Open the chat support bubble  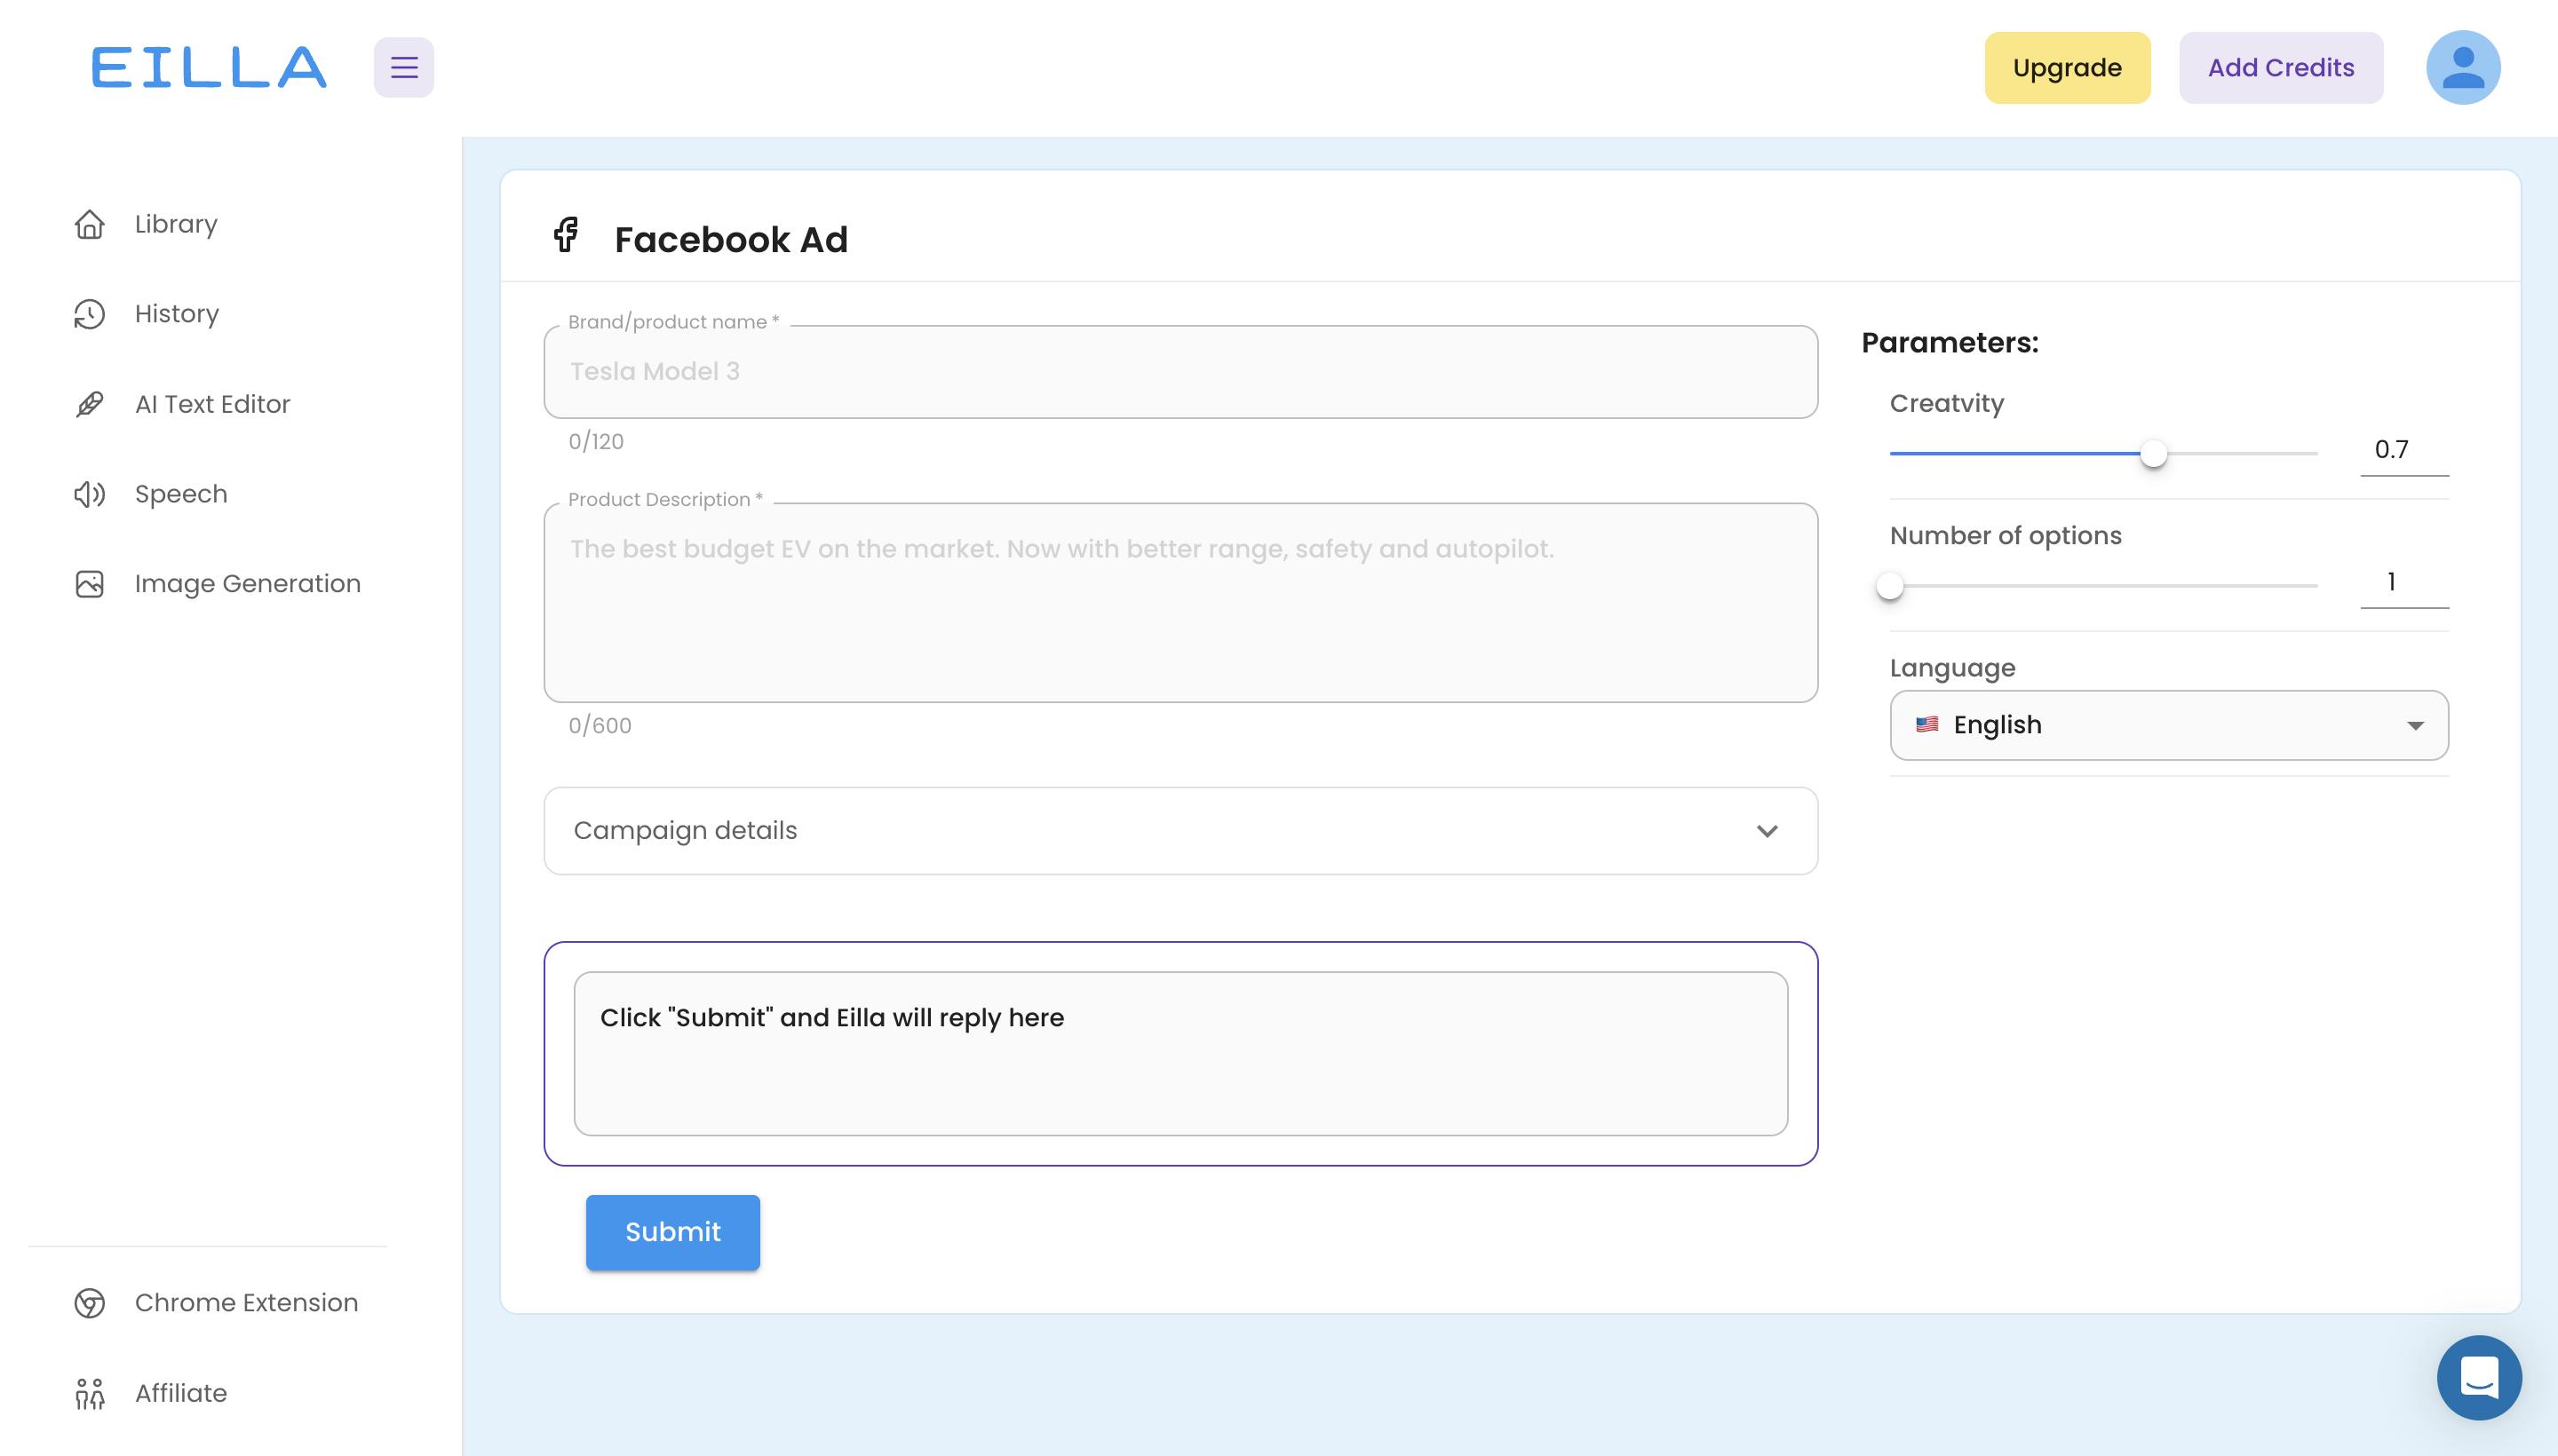coord(2478,1377)
